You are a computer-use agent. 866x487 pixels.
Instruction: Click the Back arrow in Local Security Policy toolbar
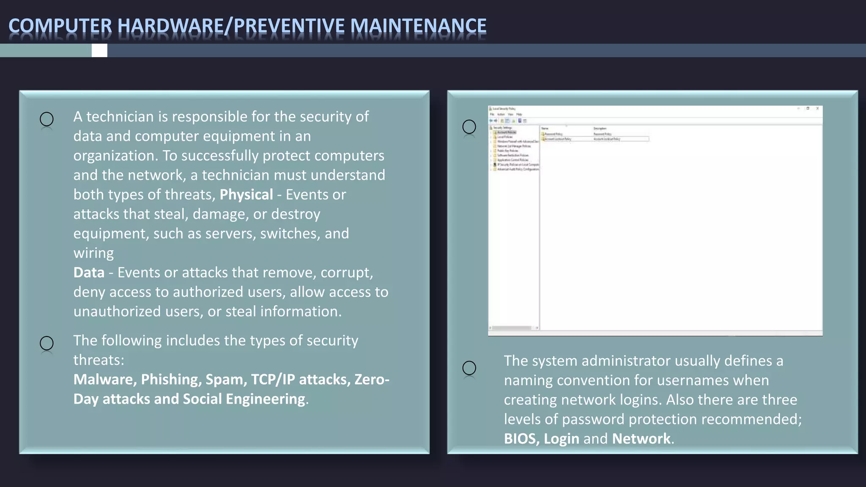point(491,120)
